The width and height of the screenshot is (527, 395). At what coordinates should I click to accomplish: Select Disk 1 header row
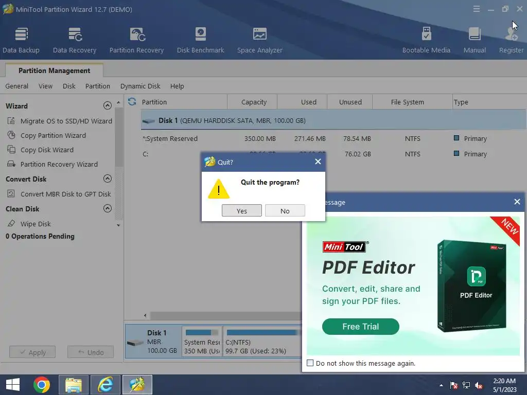[333, 120]
